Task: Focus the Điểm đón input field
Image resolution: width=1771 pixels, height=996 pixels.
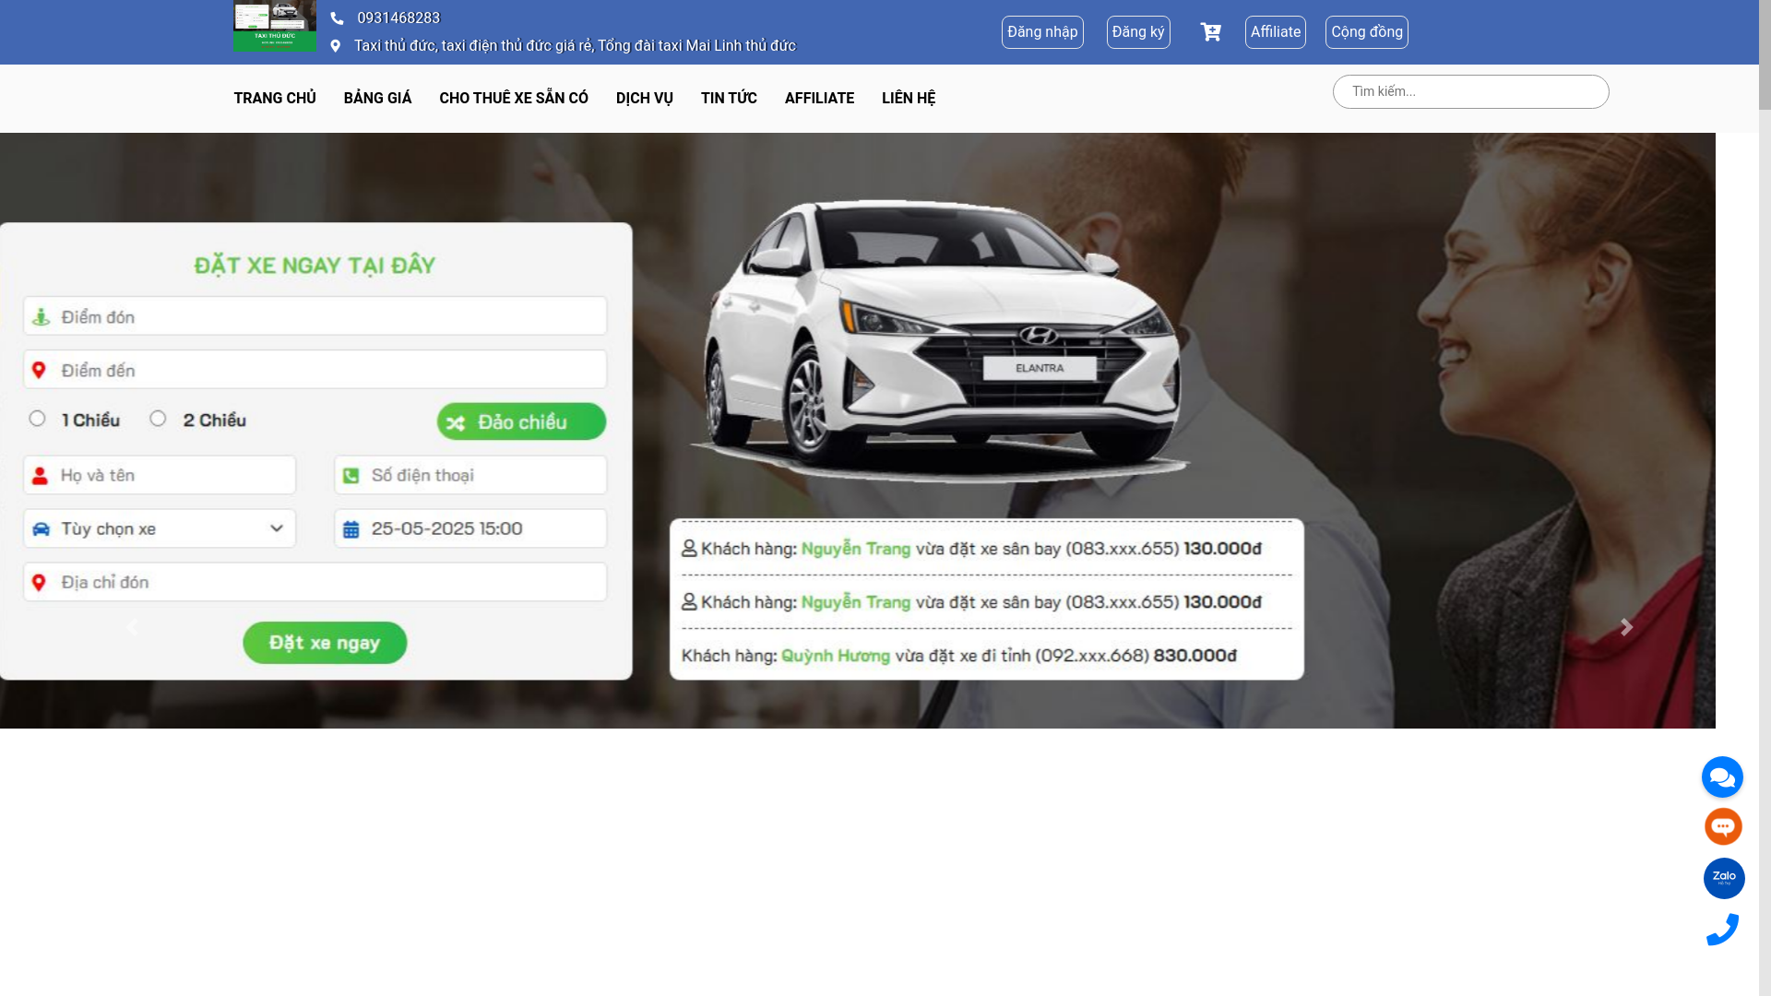Action: 315,316
